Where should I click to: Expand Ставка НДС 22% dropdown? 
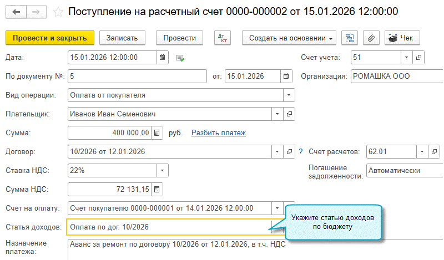point(163,171)
